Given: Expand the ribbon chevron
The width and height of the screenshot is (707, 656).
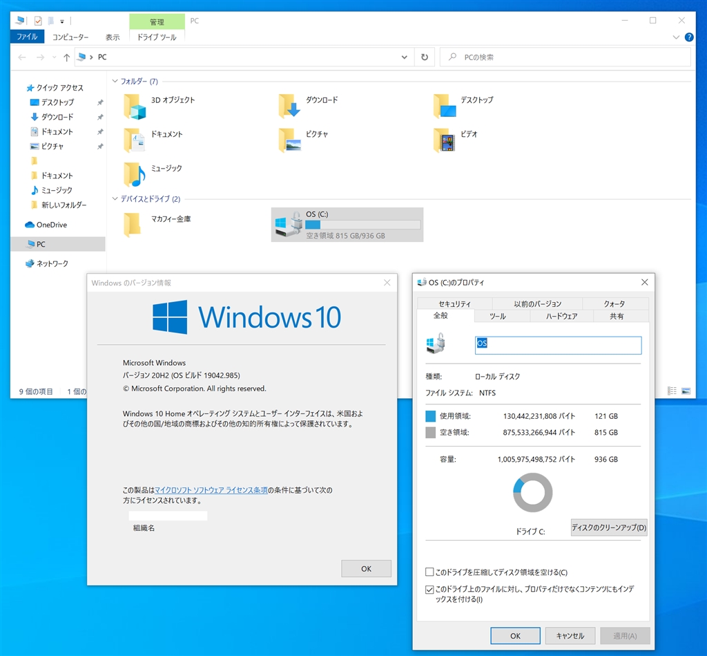Looking at the screenshot, I should 676,37.
